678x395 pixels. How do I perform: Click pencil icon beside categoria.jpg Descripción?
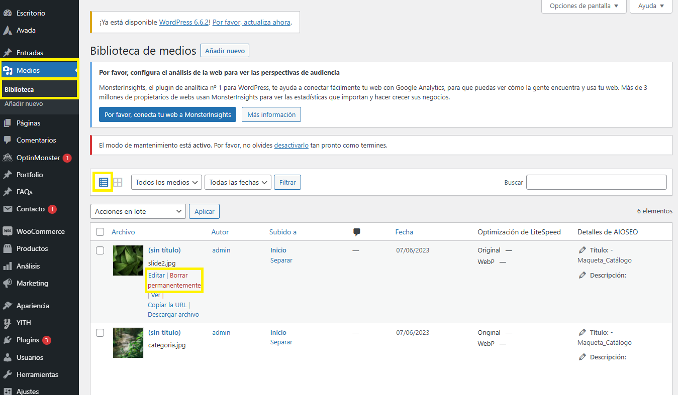tap(583, 357)
